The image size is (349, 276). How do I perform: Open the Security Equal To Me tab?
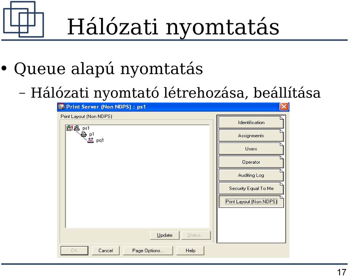pos(251,188)
